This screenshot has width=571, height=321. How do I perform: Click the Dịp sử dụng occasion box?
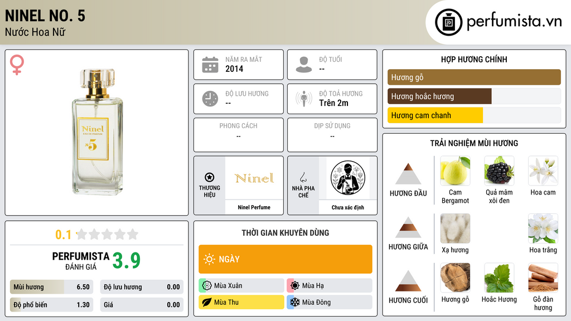click(332, 135)
